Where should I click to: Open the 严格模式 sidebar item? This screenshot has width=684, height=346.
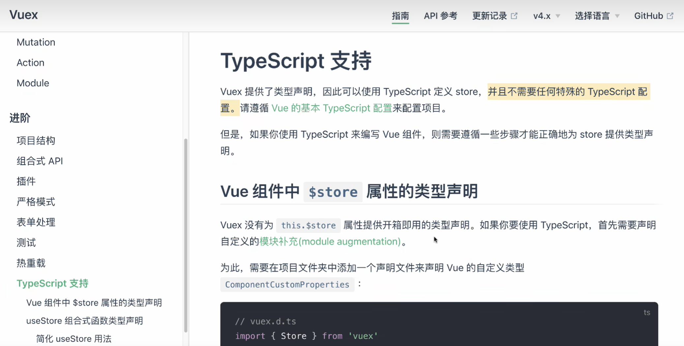click(36, 202)
